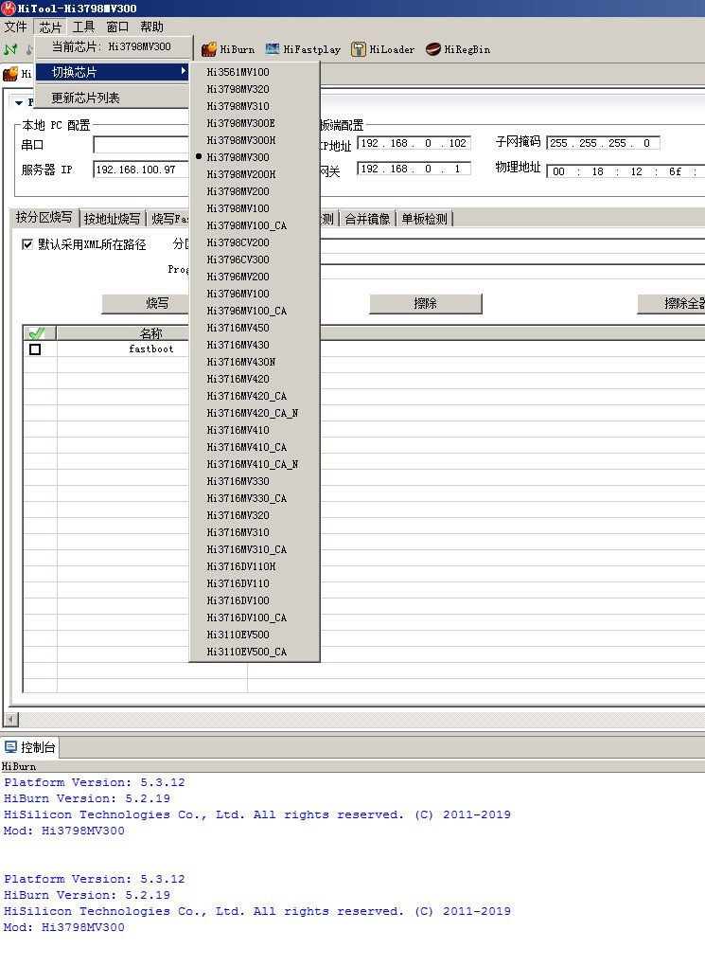Select chip Hi3716MV310_CA
Viewport: 705px width, 966px height.
pos(255,549)
